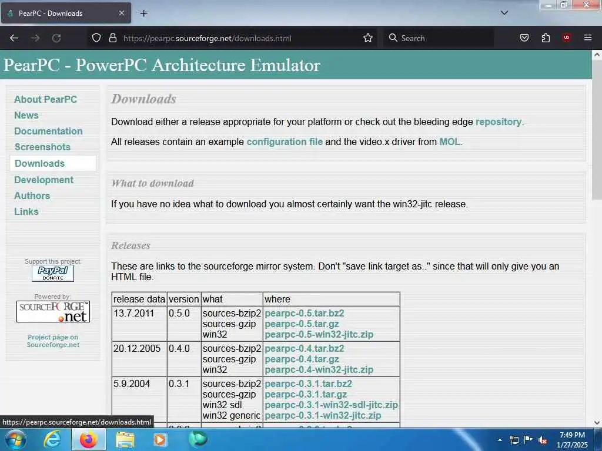Close the PearPC - Downloads tab
This screenshot has height=451, width=602.
click(x=121, y=13)
